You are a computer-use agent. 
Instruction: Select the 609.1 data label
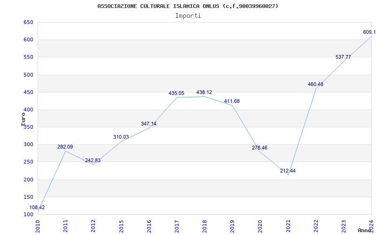[x=369, y=32]
